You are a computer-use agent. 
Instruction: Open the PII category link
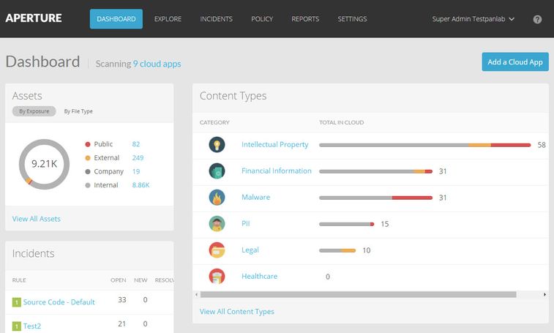tap(246, 224)
